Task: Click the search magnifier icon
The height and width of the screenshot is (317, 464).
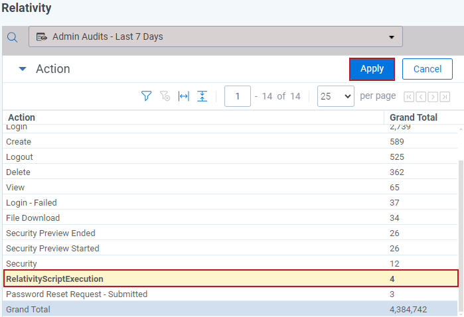Action: 12,37
